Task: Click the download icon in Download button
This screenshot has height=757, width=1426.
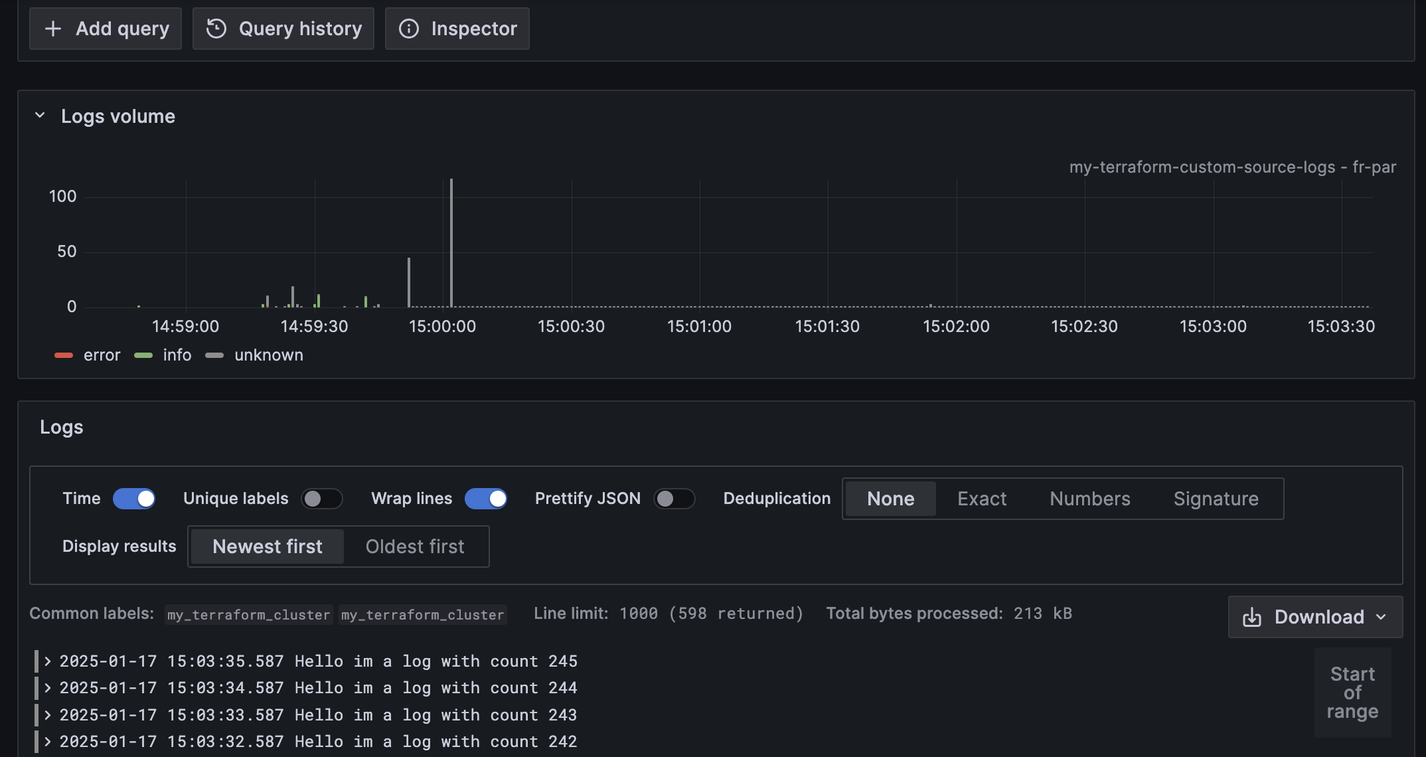Action: [1252, 617]
